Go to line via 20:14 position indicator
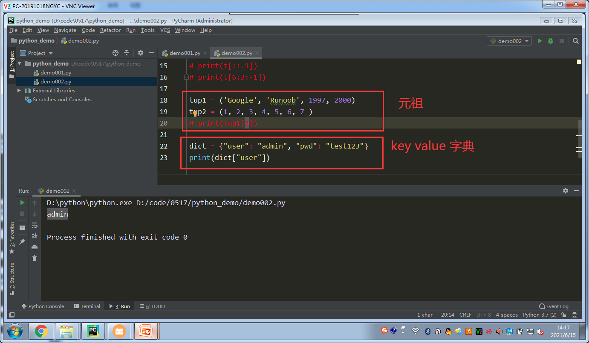This screenshot has height=343, width=589. click(448, 315)
